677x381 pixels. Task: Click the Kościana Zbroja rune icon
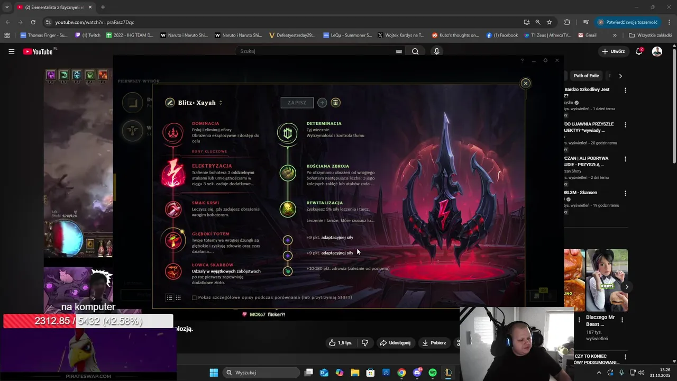coord(288,173)
